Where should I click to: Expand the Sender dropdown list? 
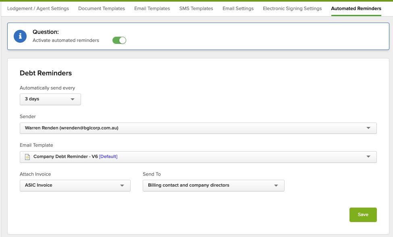click(x=198, y=128)
